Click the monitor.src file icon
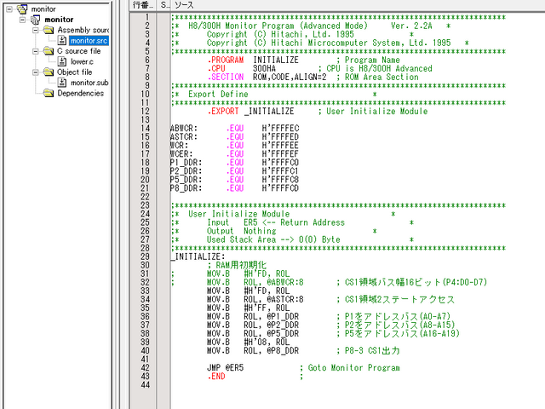 click(62, 40)
